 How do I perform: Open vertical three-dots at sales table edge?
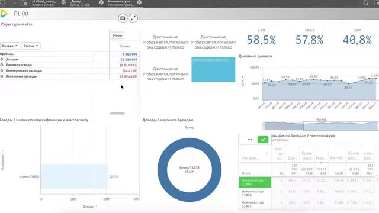tap(377, 178)
